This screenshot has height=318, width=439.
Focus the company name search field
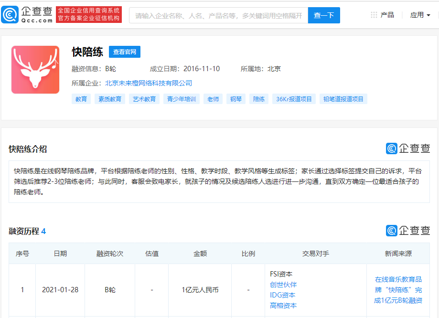tap(219, 15)
